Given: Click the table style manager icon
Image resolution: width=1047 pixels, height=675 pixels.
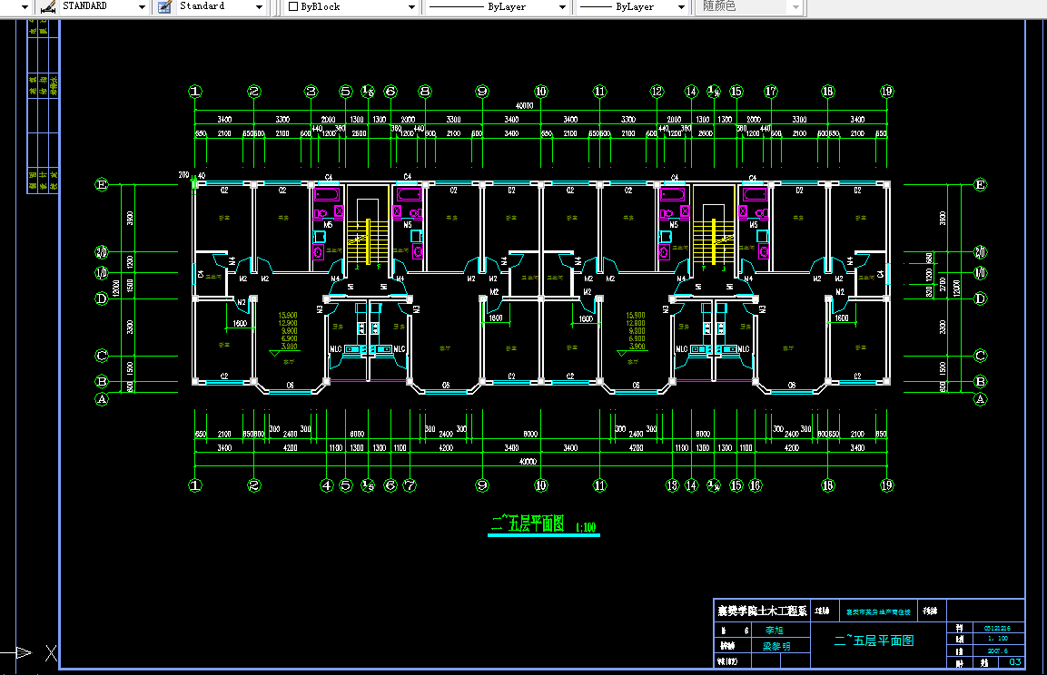Looking at the screenshot, I should [164, 6].
